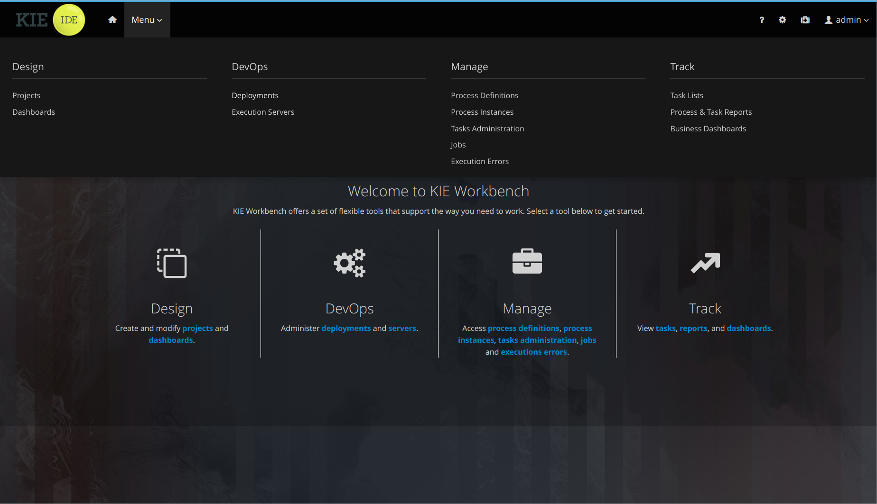The height and width of the screenshot is (504, 877).
Task: Choose Execution Servers menu item
Action: point(263,112)
